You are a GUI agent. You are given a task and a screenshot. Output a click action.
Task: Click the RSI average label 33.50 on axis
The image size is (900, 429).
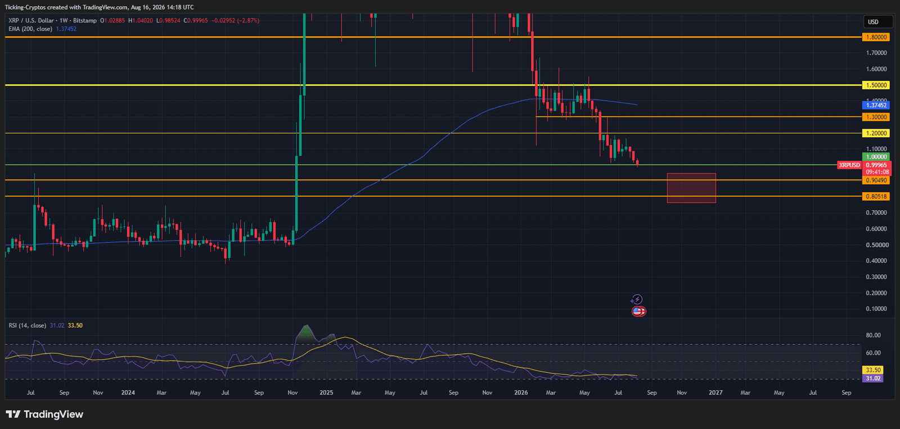[873, 370]
